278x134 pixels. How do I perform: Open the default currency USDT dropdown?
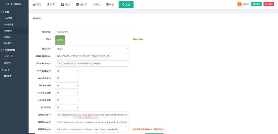click(92, 49)
